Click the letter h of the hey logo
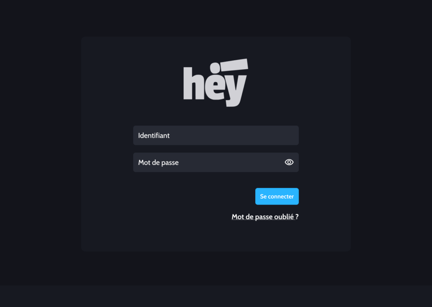 pos(194,83)
